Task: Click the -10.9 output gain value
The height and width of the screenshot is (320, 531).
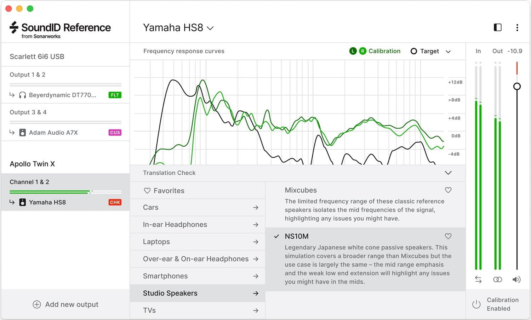Action: 515,51
